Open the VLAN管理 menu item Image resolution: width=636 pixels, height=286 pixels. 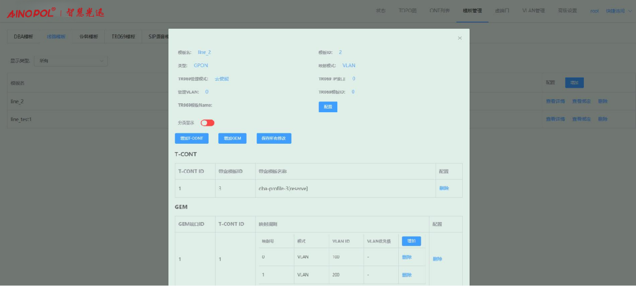click(533, 11)
